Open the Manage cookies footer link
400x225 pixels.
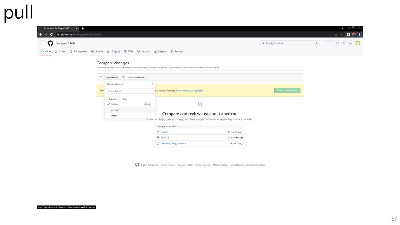click(220, 165)
